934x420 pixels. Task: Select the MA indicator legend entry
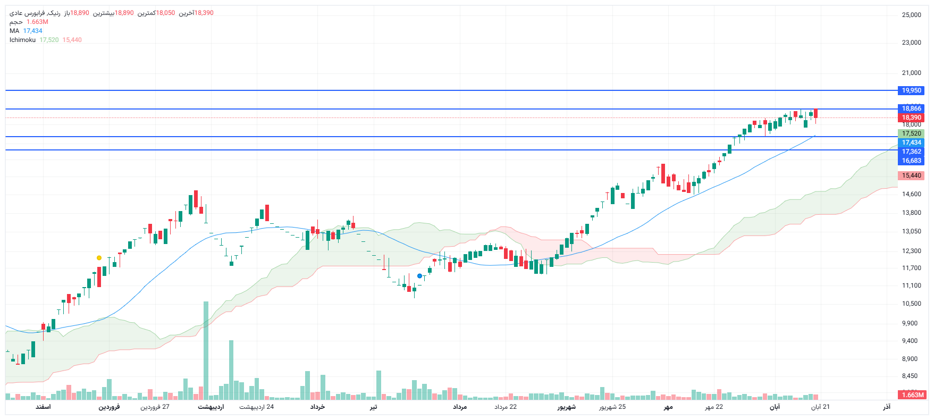[14, 31]
